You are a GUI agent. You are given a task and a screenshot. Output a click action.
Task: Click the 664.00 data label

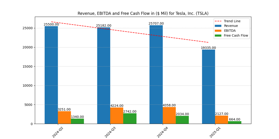[x=235, y=119]
